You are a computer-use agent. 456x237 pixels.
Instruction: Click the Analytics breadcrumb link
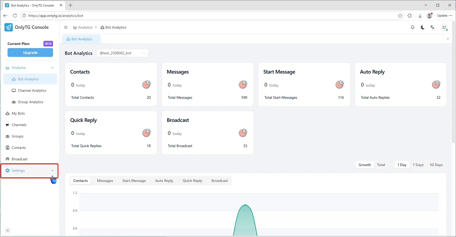coord(85,27)
